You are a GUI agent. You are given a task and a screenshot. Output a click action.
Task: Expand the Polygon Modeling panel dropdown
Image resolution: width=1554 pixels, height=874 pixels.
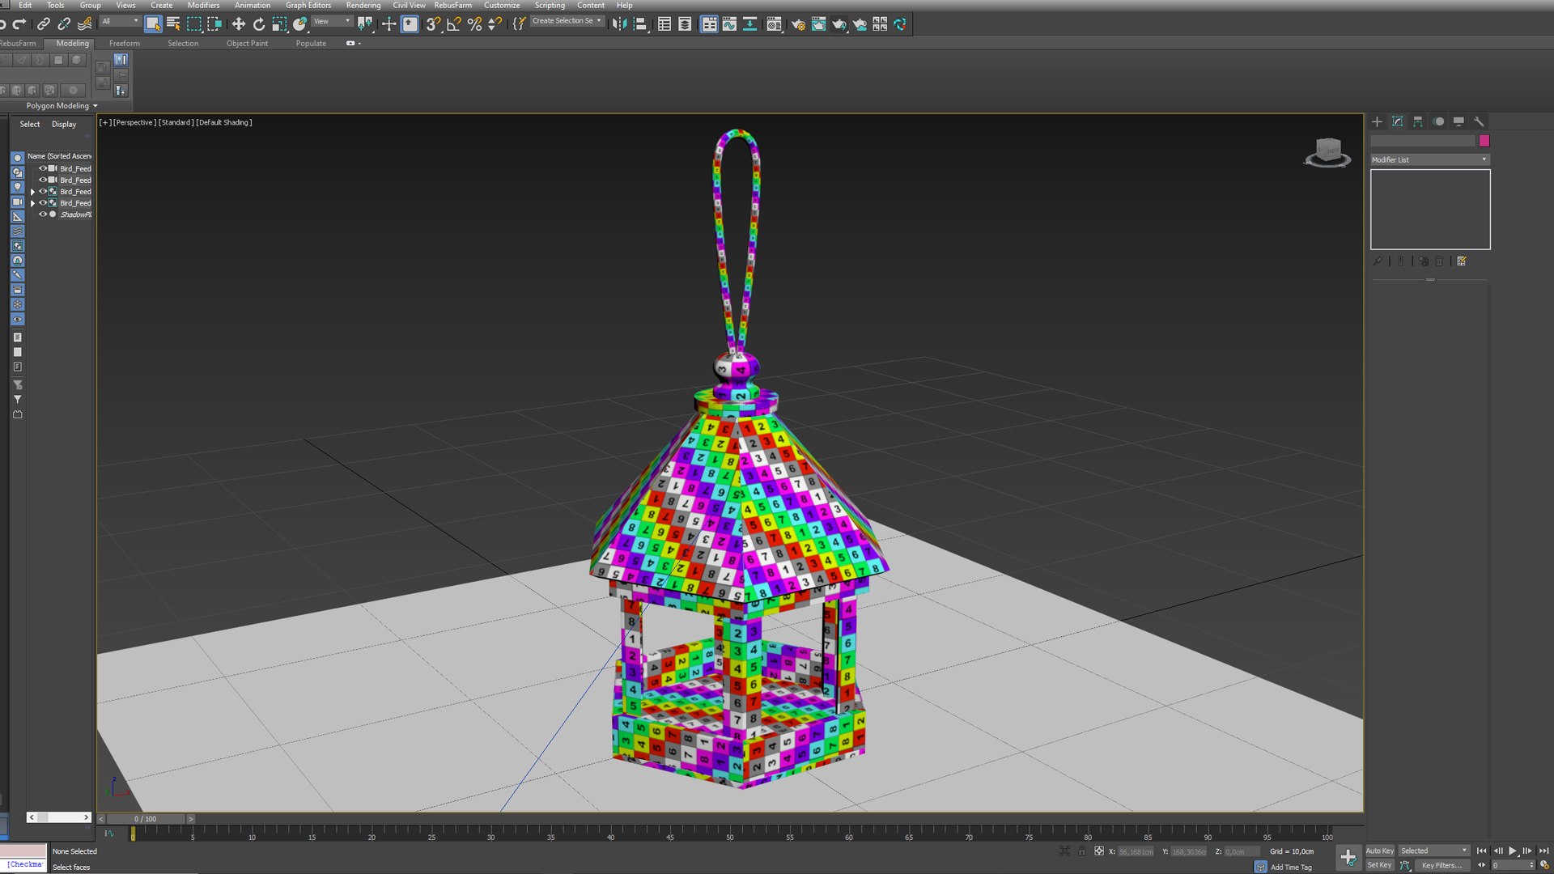click(62, 106)
